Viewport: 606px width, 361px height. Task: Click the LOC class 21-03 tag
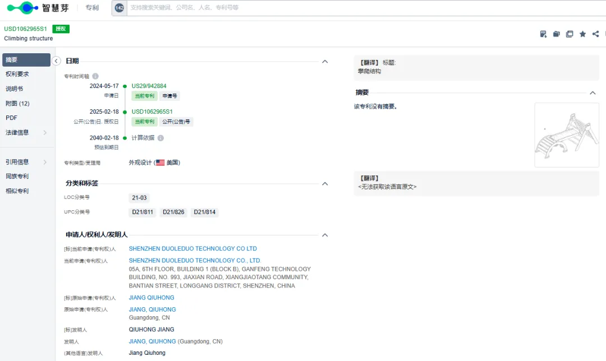tap(139, 198)
